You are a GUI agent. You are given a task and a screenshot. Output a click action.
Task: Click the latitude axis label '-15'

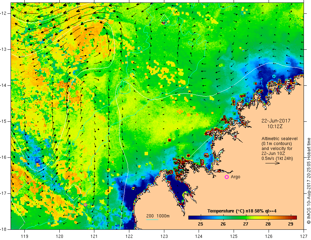[4, 121]
